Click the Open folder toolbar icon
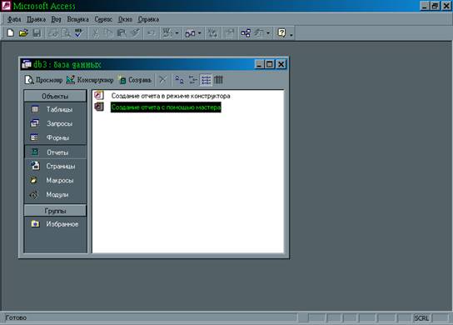The height and width of the screenshot is (325, 453). pyautogui.click(x=23, y=32)
